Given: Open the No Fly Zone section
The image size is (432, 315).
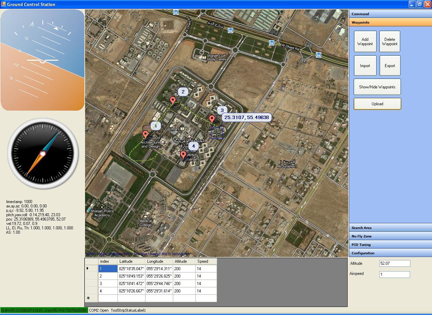Looking at the screenshot, I should [x=390, y=236].
